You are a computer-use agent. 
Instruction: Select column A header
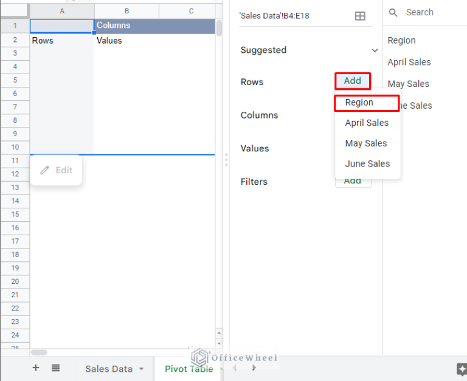pyautogui.click(x=62, y=12)
